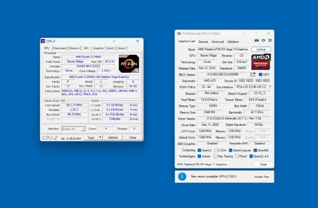This screenshot has height=208, width=318.
Task: Click the Specification field in CPU-Z
Action: (101, 77)
